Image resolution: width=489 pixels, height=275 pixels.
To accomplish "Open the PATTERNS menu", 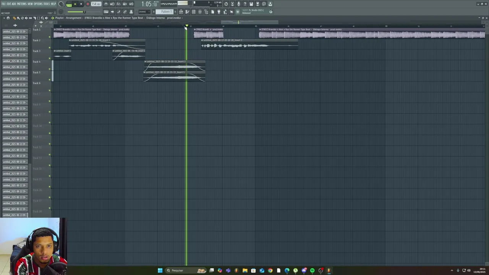I will (22, 4).
